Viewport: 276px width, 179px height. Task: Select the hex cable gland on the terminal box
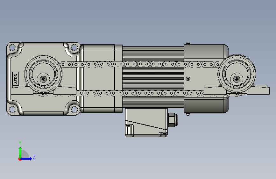173,120
